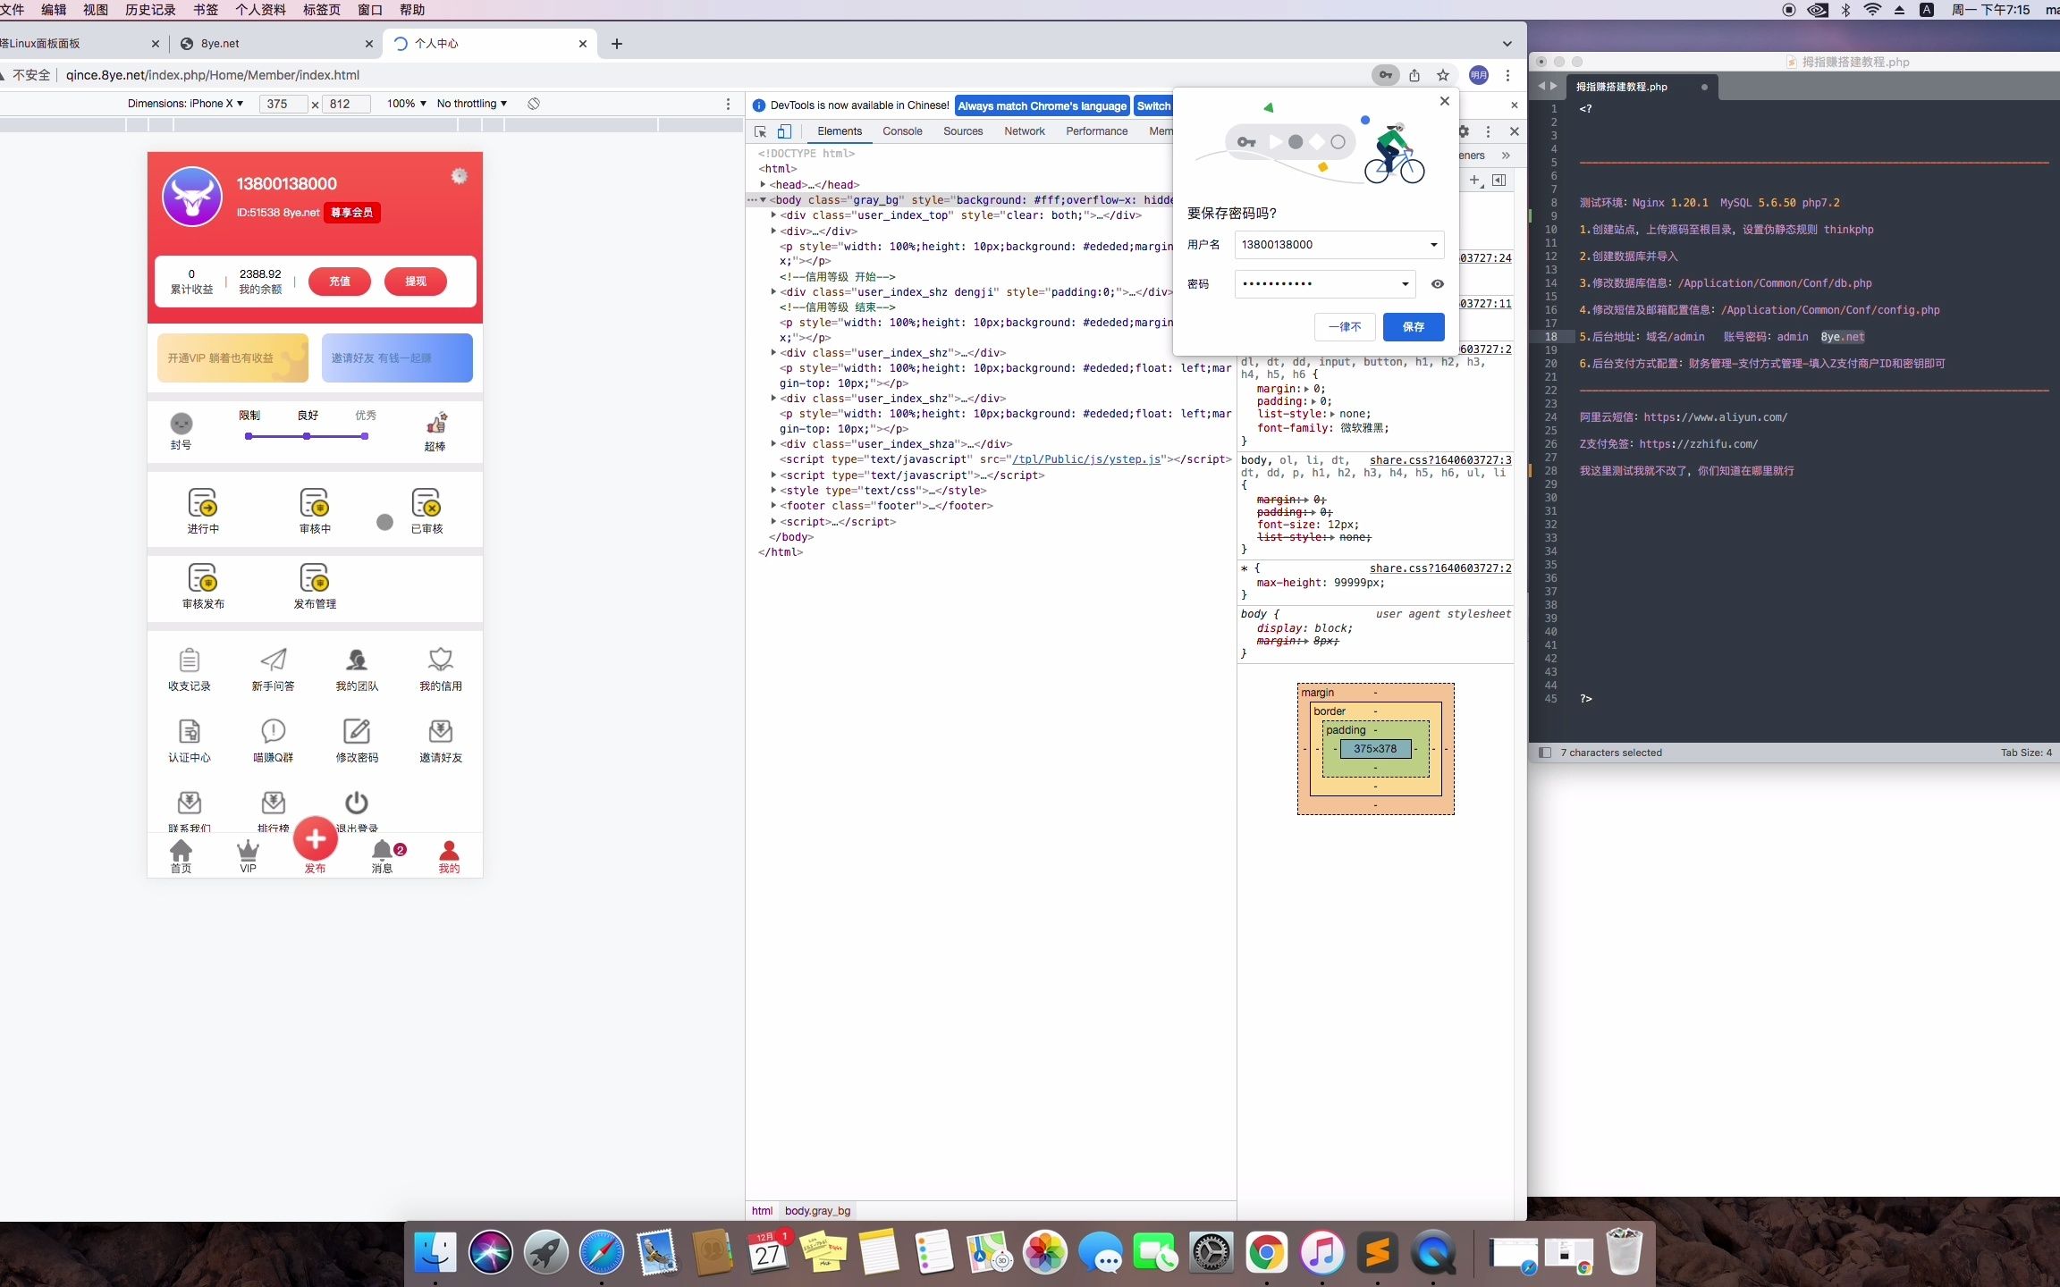This screenshot has height=1287, width=2060.
Task: Open the username dropdown in save password dialog
Action: (1433, 245)
